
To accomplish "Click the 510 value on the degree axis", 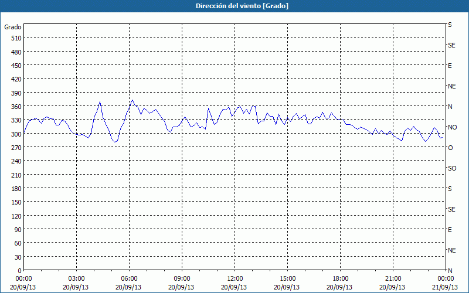I will tap(16, 38).
